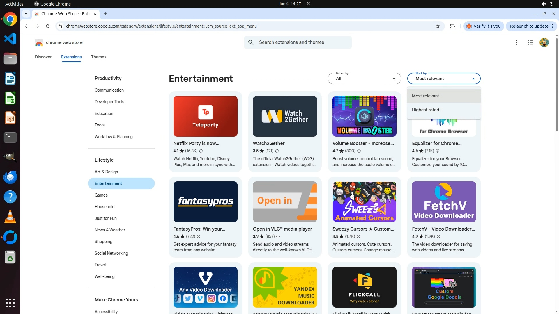Open the tab search dropdown arrow

pos(26,14)
